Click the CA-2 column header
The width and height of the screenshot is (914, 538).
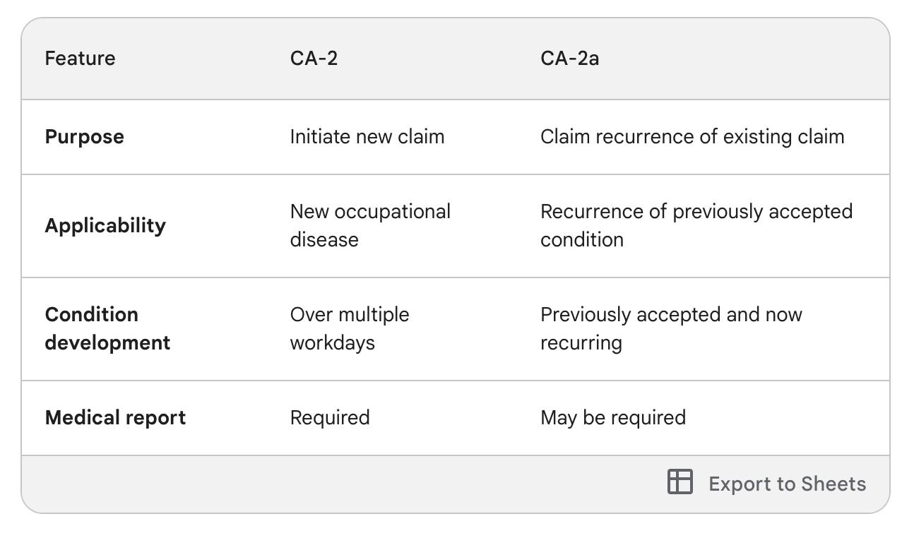(x=315, y=58)
